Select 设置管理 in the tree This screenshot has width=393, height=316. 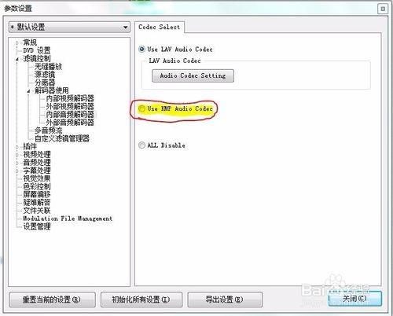pos(37,226)
